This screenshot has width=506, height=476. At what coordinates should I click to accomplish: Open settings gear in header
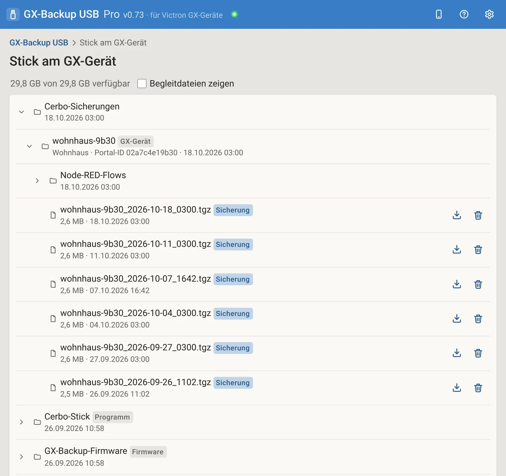[489, 14]
